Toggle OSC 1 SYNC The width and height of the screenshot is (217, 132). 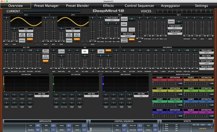coord(124,24)
